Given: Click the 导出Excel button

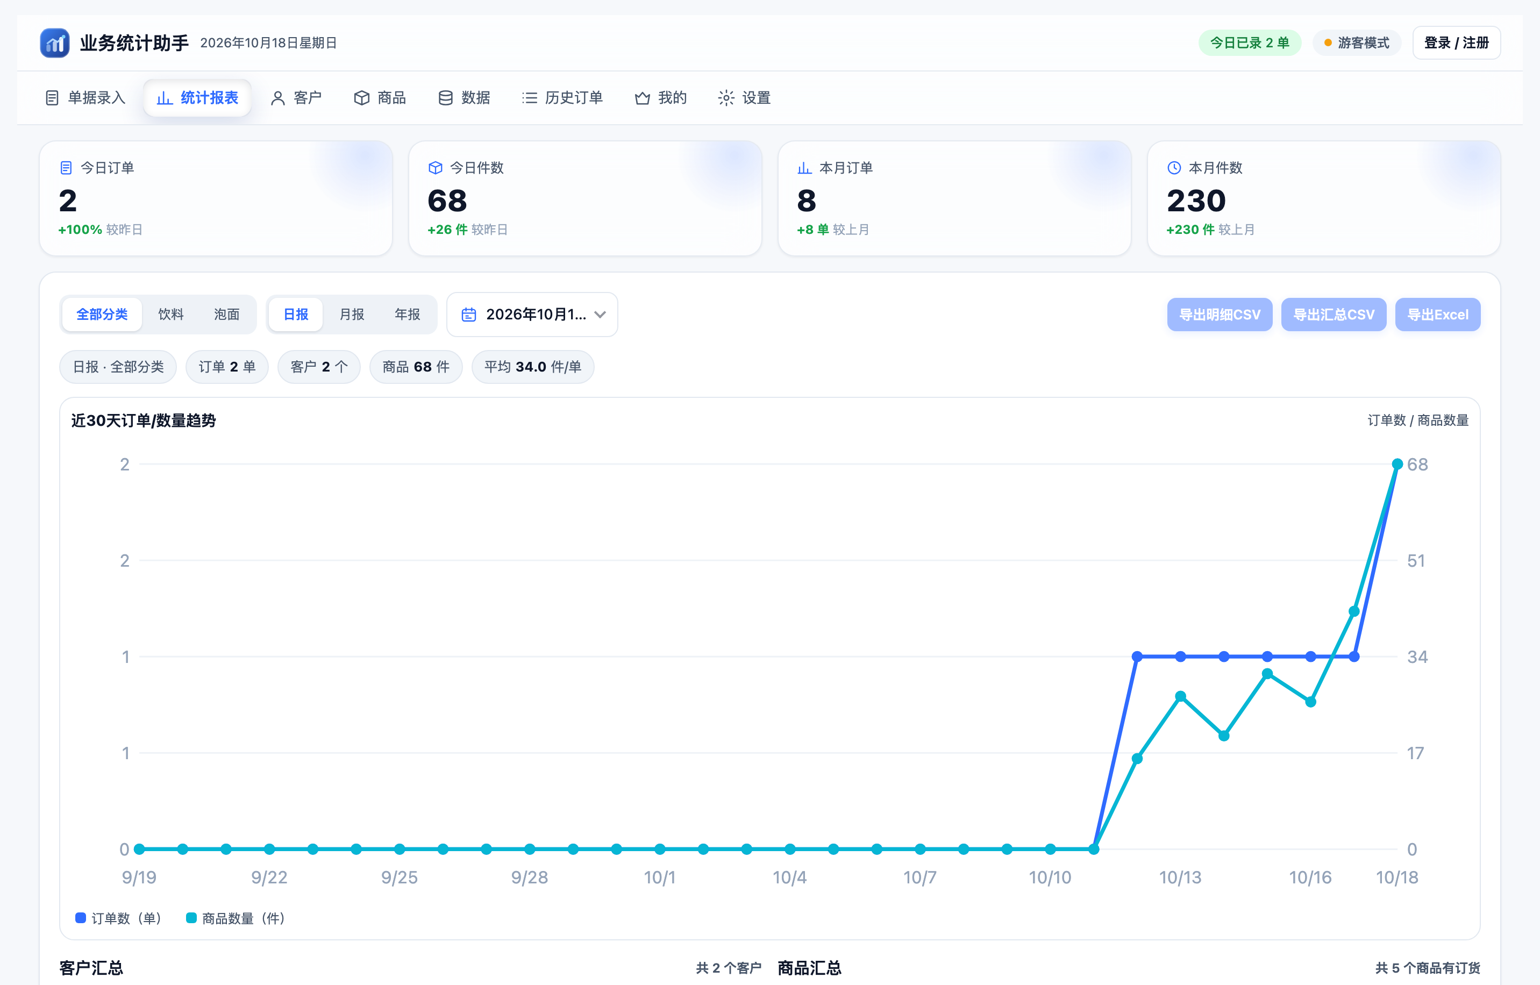Looking at the screenshot, I should click(x=1438, y=315).
